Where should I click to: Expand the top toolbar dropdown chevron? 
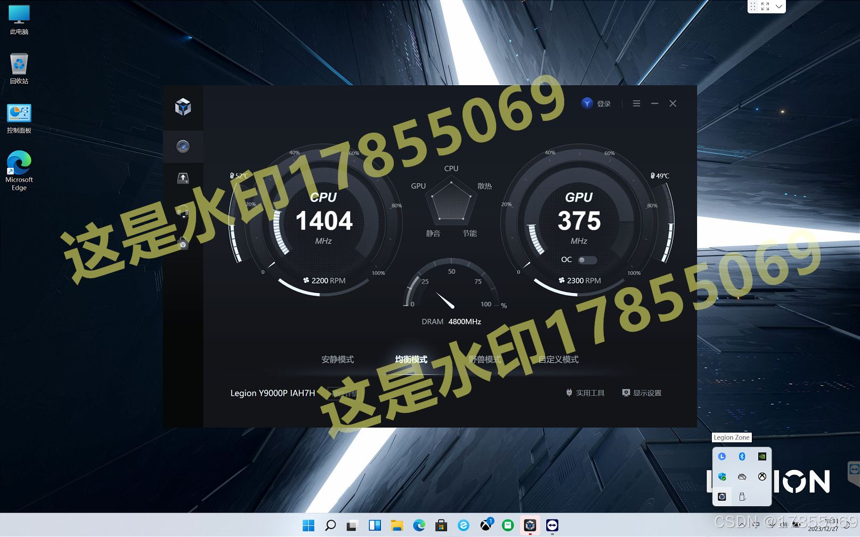tap(779, 6)
